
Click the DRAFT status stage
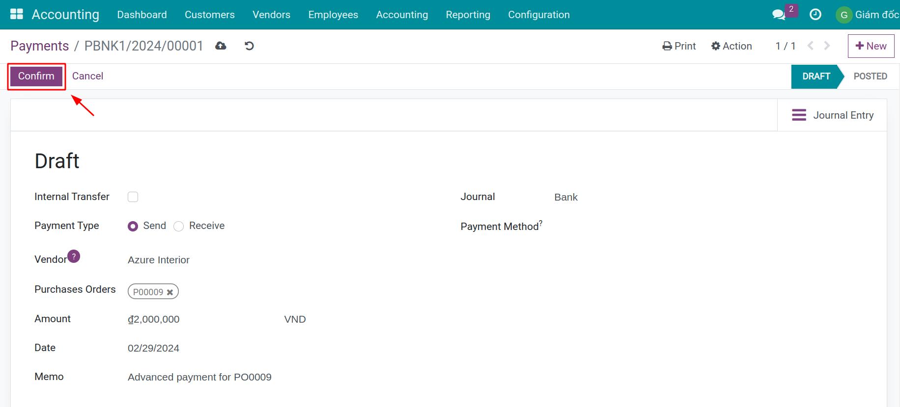pyautogui.click(x=816, y=76)
